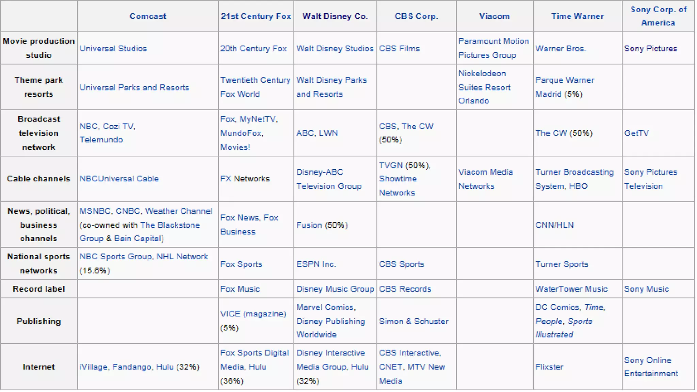Click the WaterTower Music link

click(571, 289)
